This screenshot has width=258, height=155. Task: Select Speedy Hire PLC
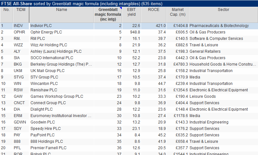pyautogui.click(x=46, y=129)
